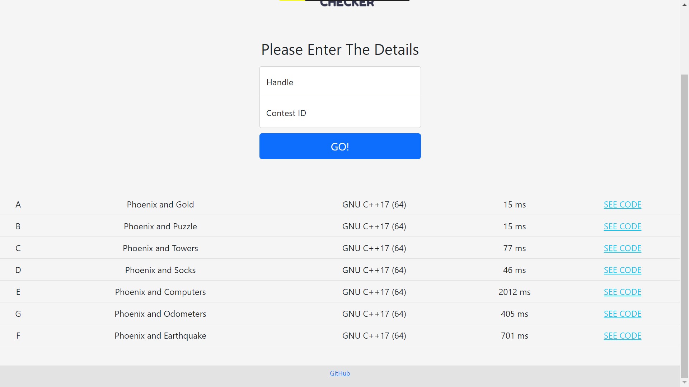The image size is (689, 387).
Task: Open SEE CODE for Phoenix and Gold
Action: [x=622, y=205]
